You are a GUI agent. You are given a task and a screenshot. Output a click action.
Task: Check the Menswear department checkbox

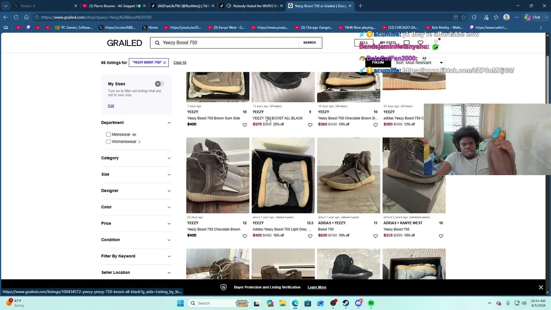tap(108, 134)
